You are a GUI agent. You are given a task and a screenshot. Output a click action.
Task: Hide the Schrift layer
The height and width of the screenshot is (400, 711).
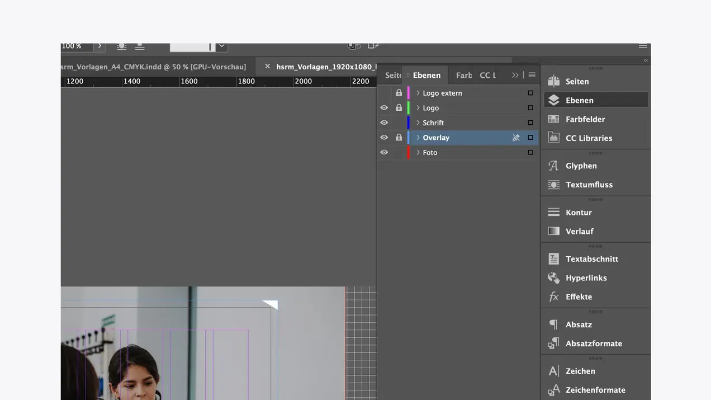385,123
